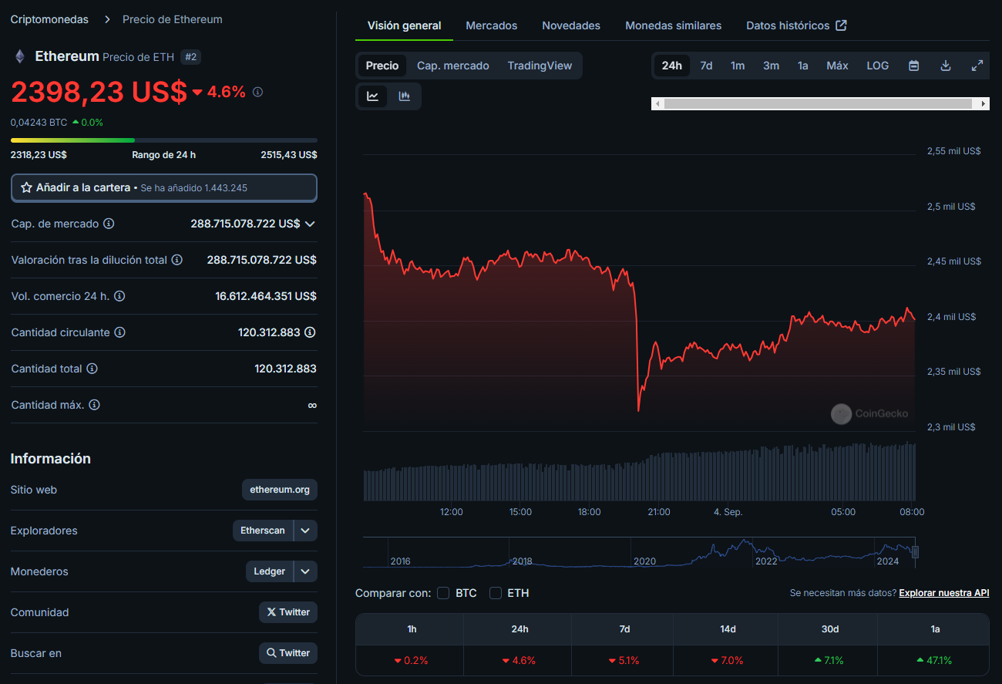Click the 24h price range progress bar
The width and height of the screenshot is (1002, 684).
[163, 140]
